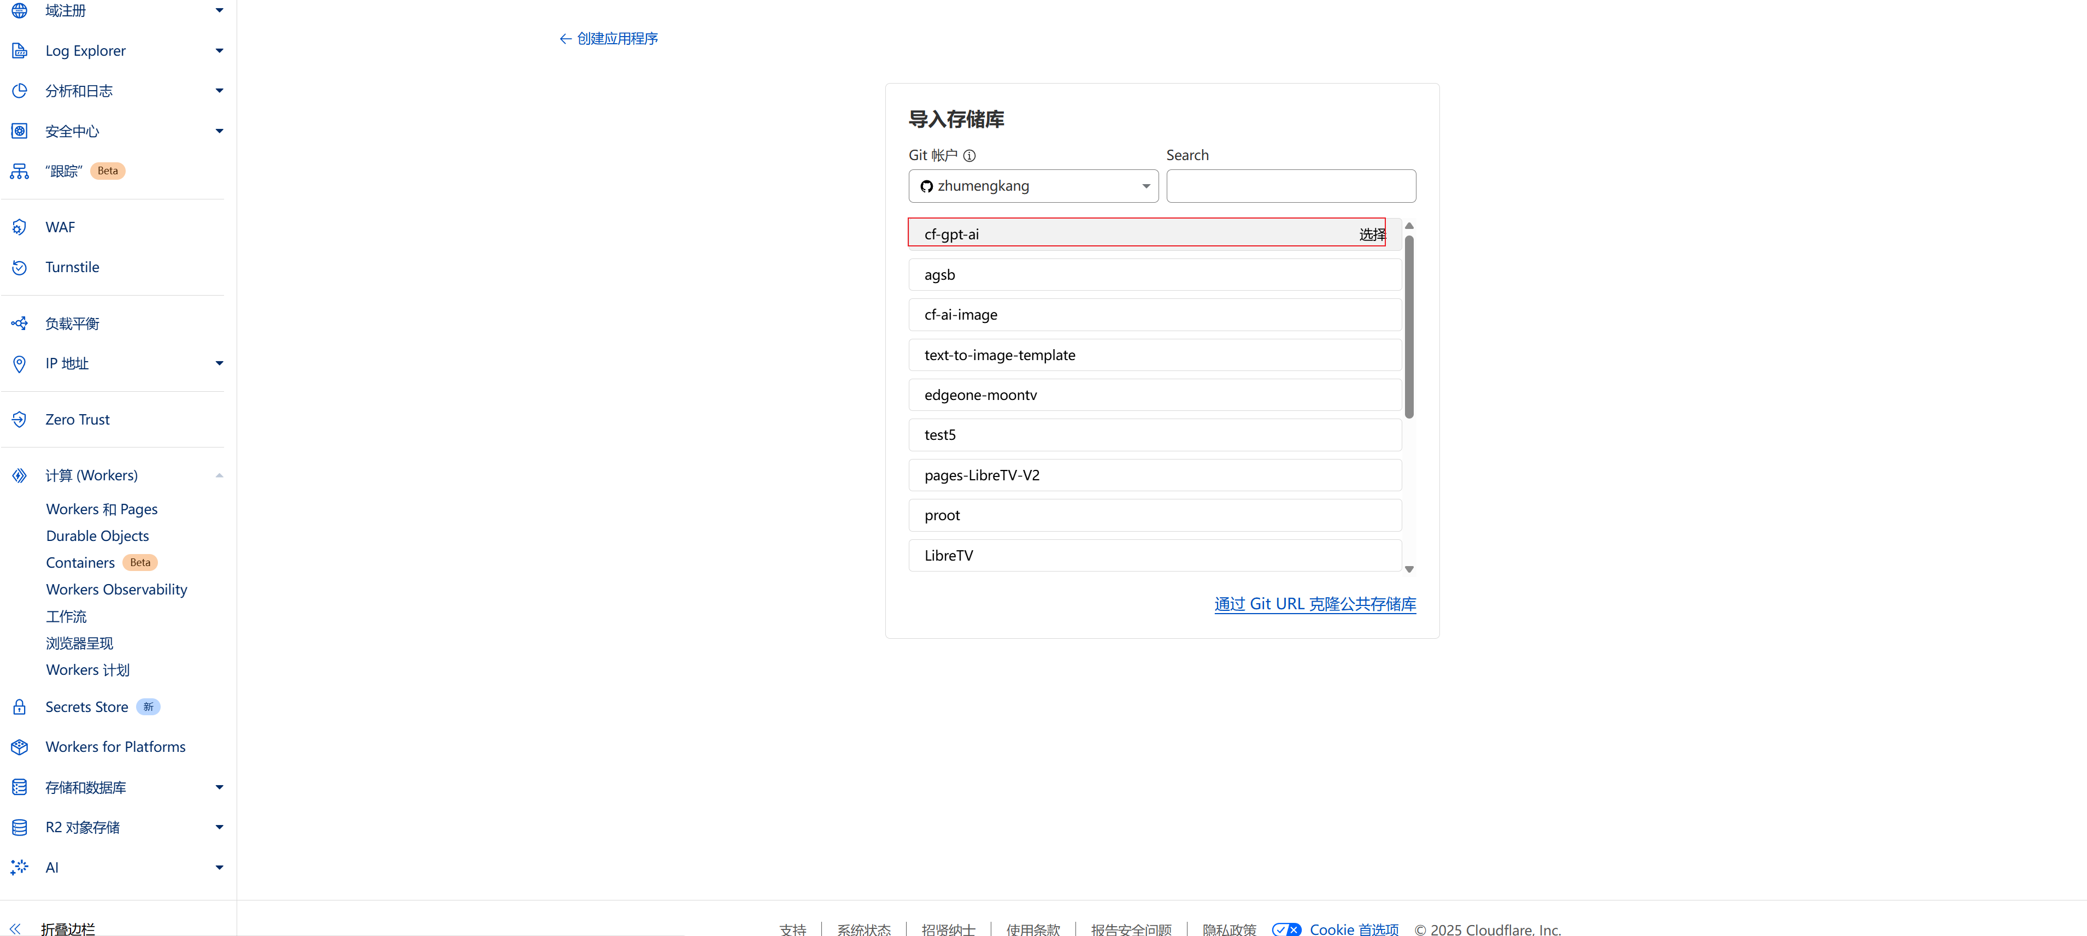Go back to 创建应用程序

click(x=608, y=39)
